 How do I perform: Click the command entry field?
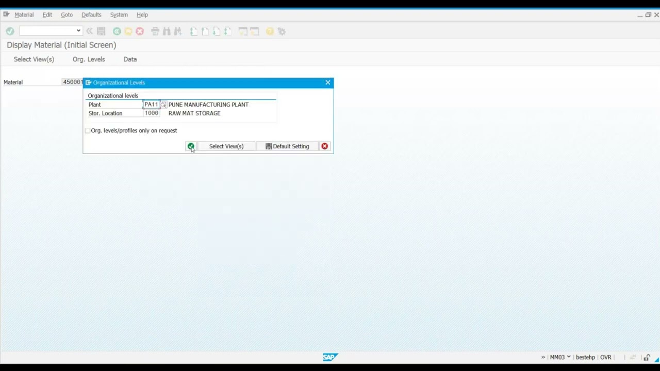47,31
